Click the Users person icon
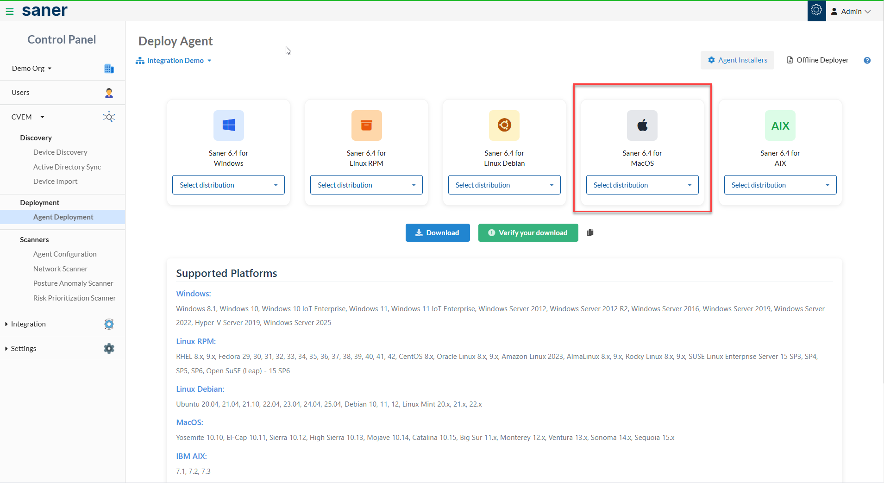Screen dimensions: 884x483 click(109, 93)
